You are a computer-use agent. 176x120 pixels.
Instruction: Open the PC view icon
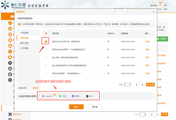160,2
